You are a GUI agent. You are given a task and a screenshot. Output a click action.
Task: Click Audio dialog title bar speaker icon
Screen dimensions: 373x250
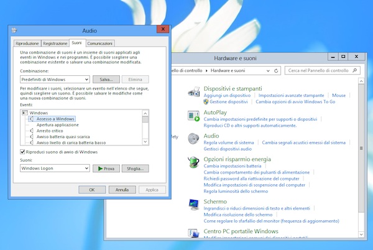coord(14,30)
